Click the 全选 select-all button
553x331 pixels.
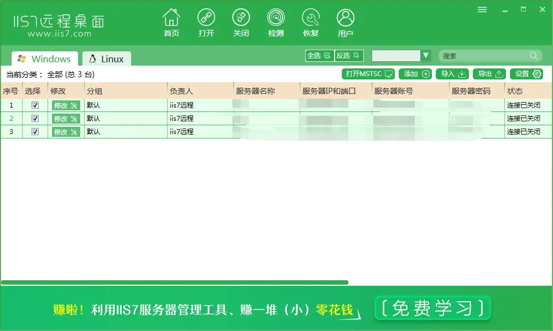point(319,56)
